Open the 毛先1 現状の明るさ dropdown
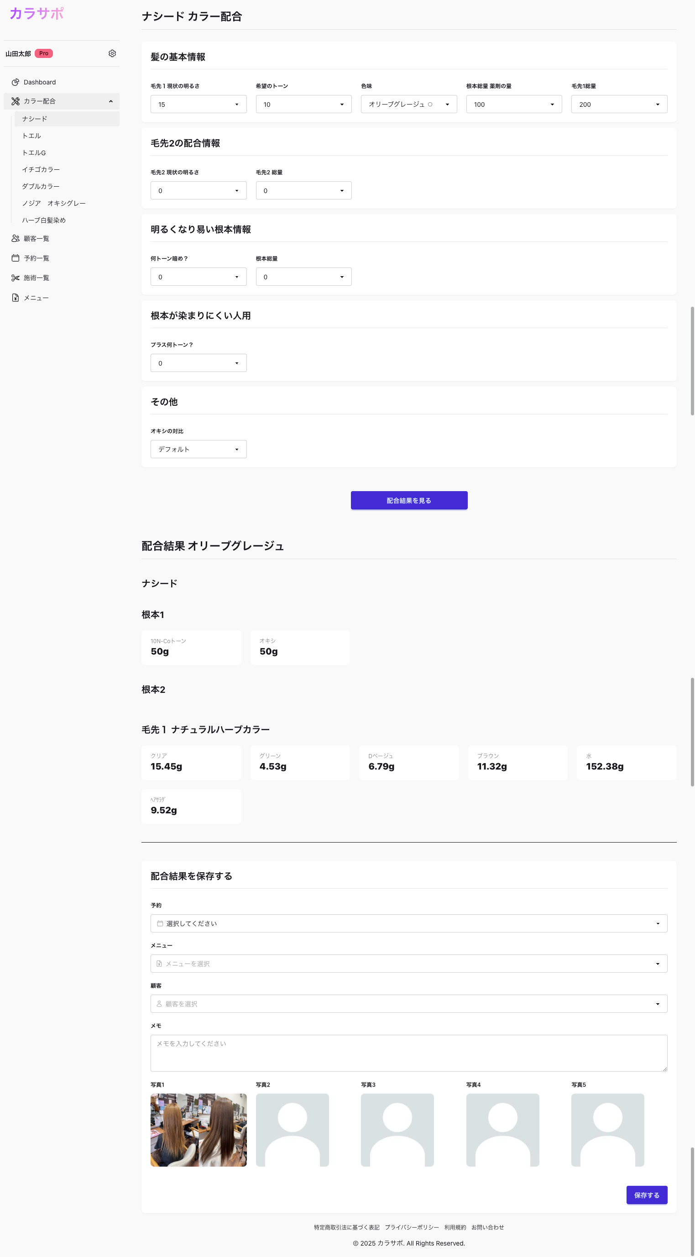The height and width of the screenshot is (1257, 695). click(199, 104)
